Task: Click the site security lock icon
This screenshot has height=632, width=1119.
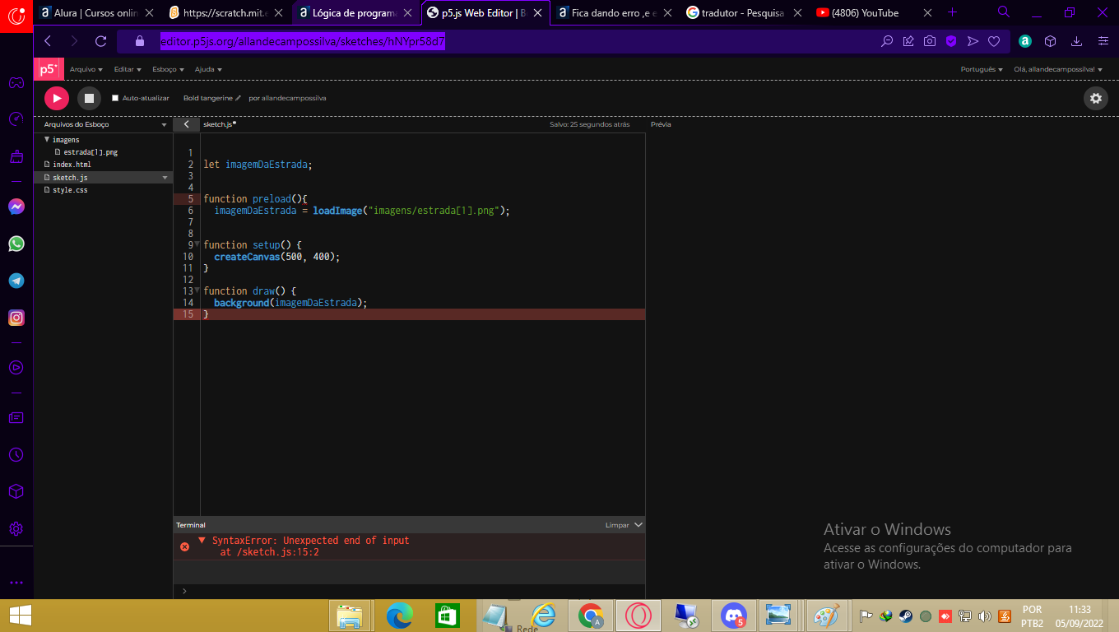Action: pos(139,41)
